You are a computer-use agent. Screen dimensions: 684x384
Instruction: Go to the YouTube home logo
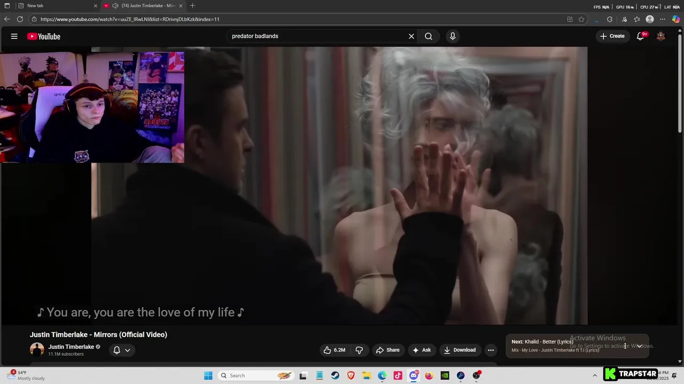44,36
